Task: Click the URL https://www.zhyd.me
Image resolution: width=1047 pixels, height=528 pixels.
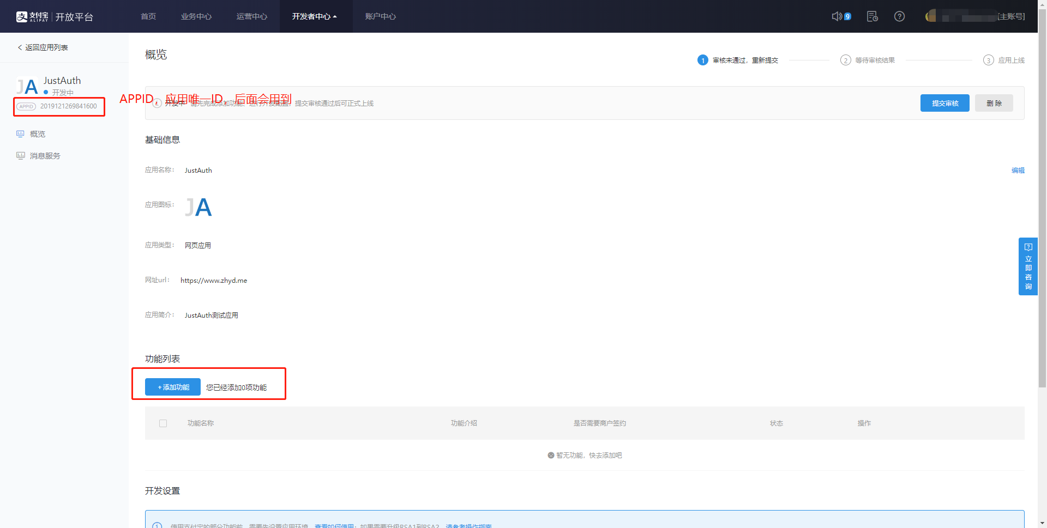Action: tap(214, 280)
